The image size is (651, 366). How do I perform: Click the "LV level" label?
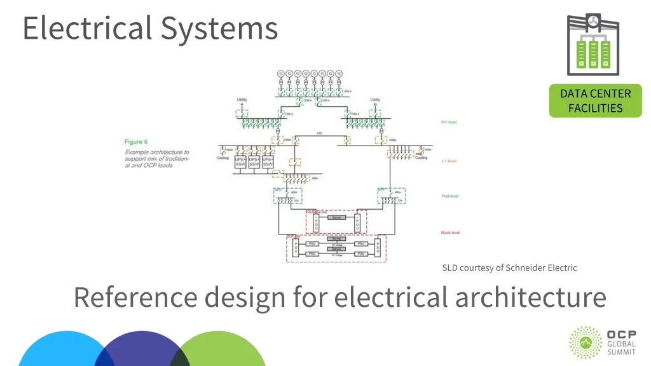[x=449, y=161]
